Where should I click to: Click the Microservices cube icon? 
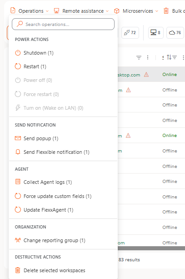(x=116, y=11)
